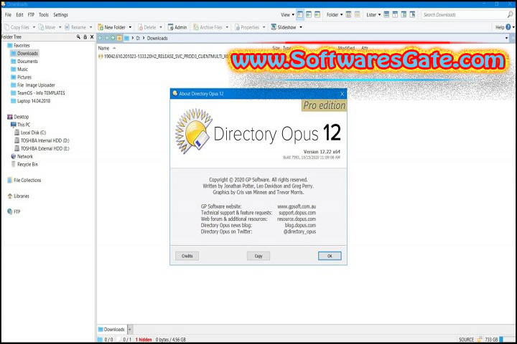Add a new folder tab with plus button
Image resolution: width=517 pixels, height=344 pixels.
[x=129, y=329]
